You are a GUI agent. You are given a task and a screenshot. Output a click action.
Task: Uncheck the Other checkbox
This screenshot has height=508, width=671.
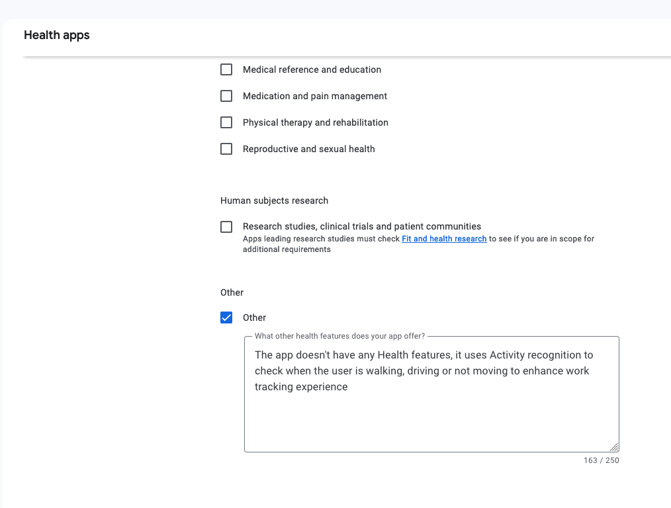tap(226, 317)
